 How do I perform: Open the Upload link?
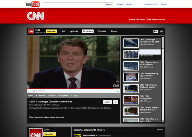click(129, 4)
